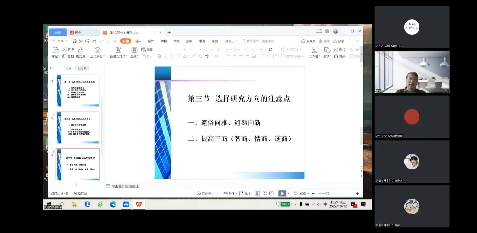Switch to the 大纲 outline tab
The width and height of the screenshot is (477, 233).
tap(68, 68)
